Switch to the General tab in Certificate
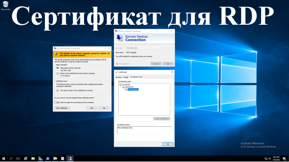This screenshot has height=162, width=289. pyautogui.click(x=119, y=77)
